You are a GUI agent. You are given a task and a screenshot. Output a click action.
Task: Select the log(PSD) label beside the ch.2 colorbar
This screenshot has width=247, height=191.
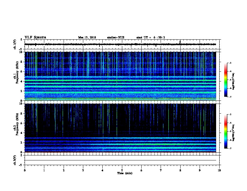point(233,133)
